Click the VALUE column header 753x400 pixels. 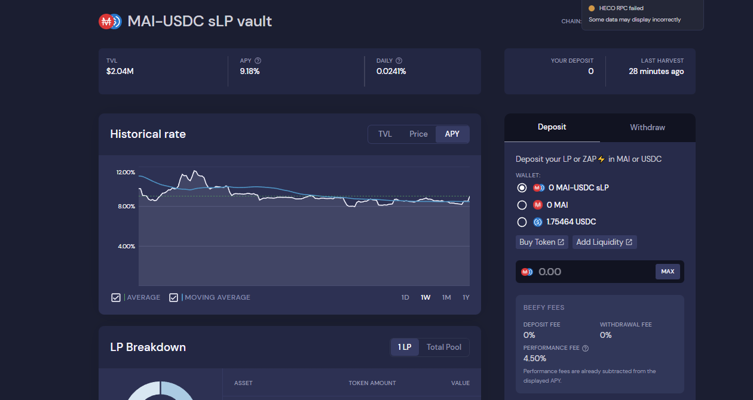(460, 383)
